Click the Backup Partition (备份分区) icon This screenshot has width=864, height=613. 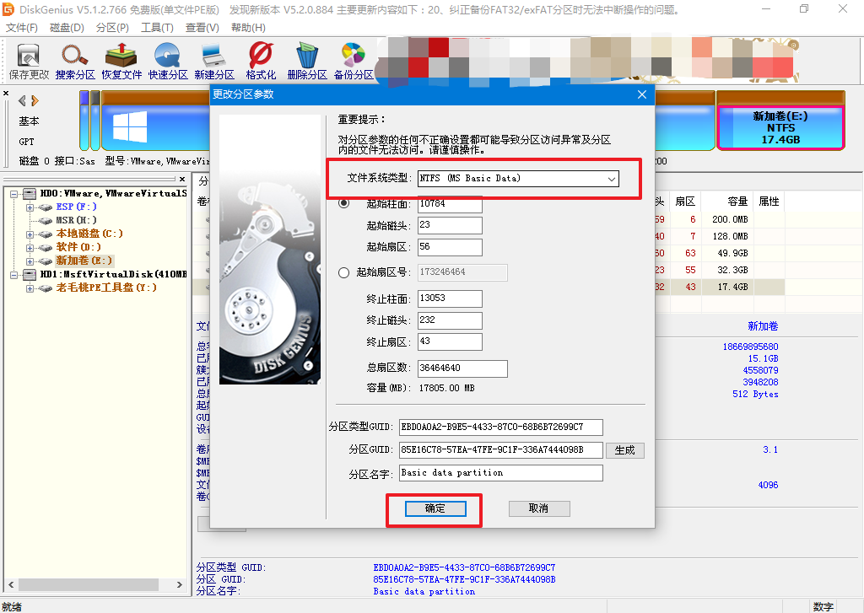coord(354,62)
